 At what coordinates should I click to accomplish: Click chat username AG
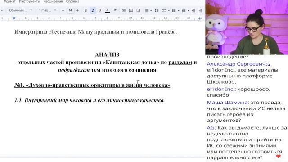click(x=211, y=127)
